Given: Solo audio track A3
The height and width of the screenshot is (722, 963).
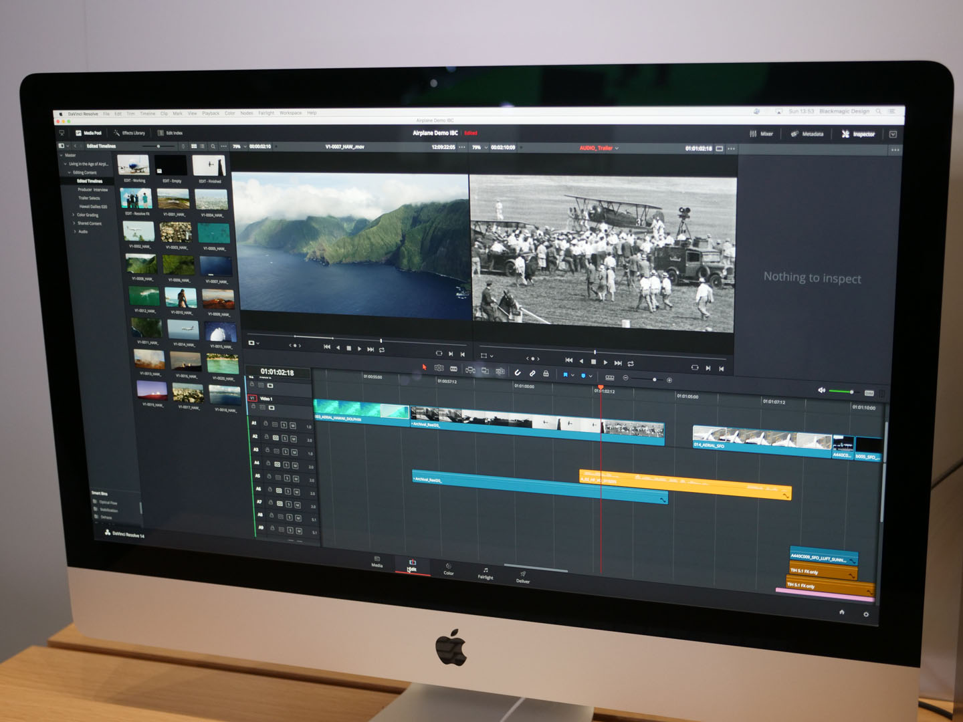Looking at the screenshot, I should coord(286,452).
